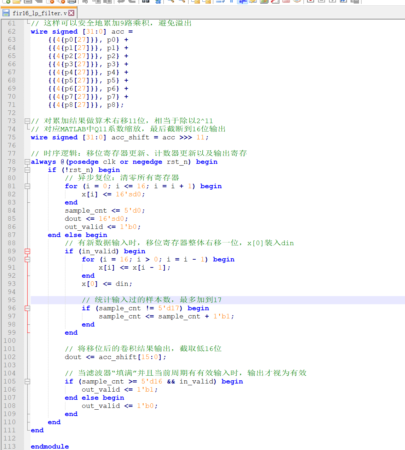Screen dimensions: 405x450
Task: Close the fir16_lp_filter.v tab with its X button
Action: (71, 13)
